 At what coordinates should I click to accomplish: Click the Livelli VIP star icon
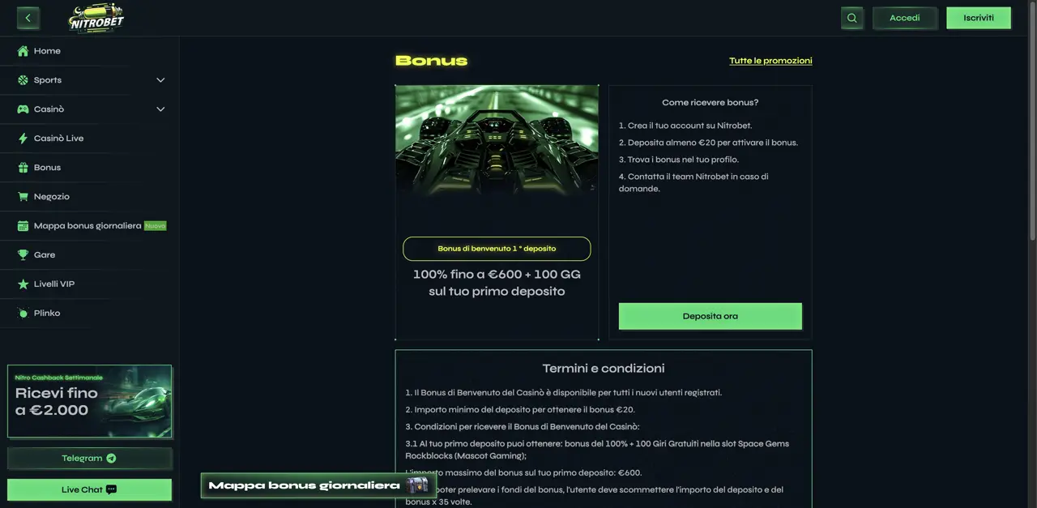coord(23,284)
